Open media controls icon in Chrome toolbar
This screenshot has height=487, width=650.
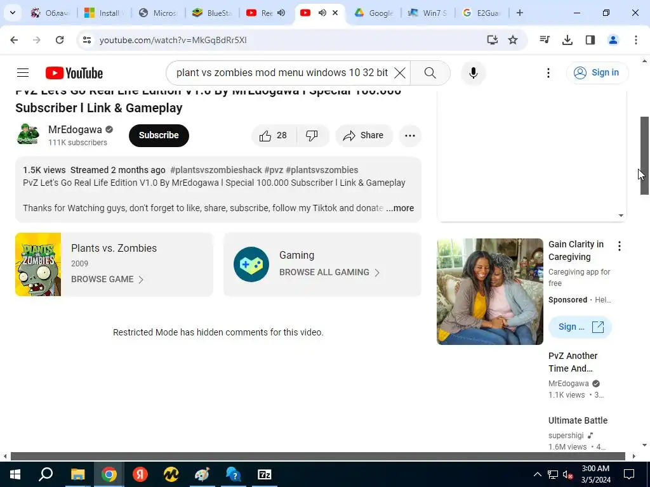(x=545, y=40)
